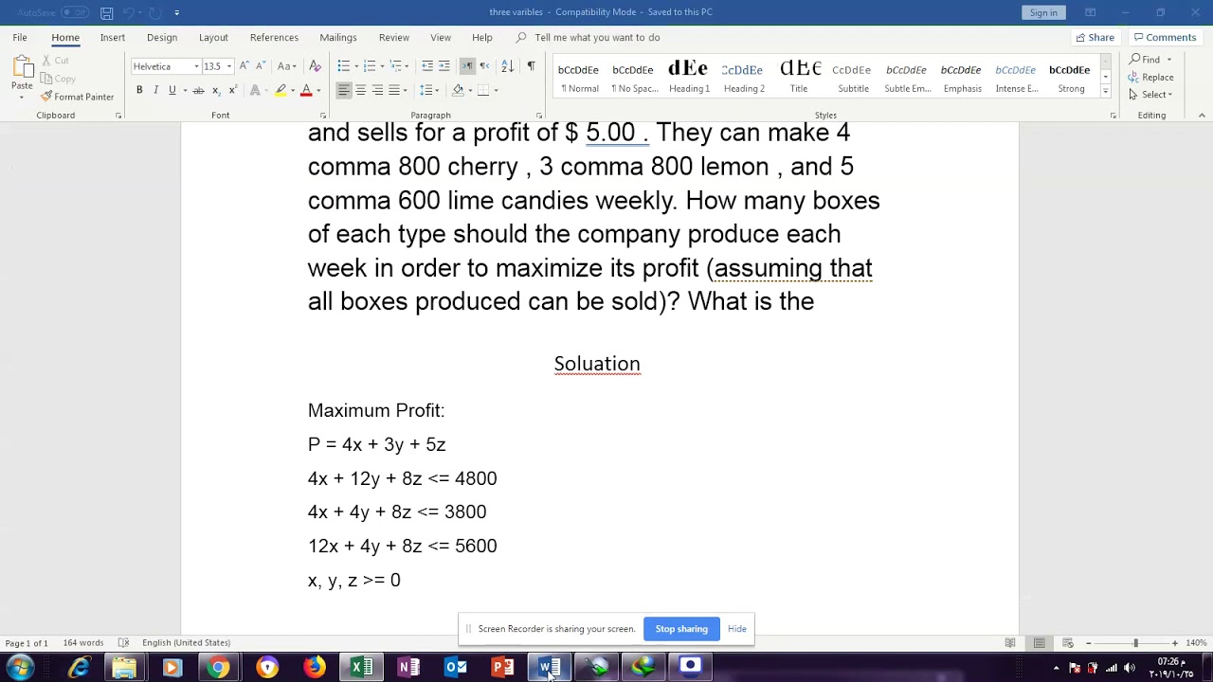1213x682 pixels.
Task: Toggle bold formatting
Action: click(139, 90)
